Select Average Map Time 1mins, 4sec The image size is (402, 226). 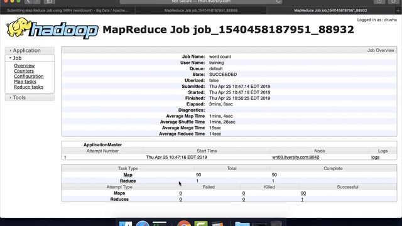(x=221, y=116)
